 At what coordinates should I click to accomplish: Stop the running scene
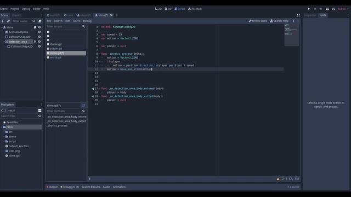pyautogui.click(x=321, y=9)
